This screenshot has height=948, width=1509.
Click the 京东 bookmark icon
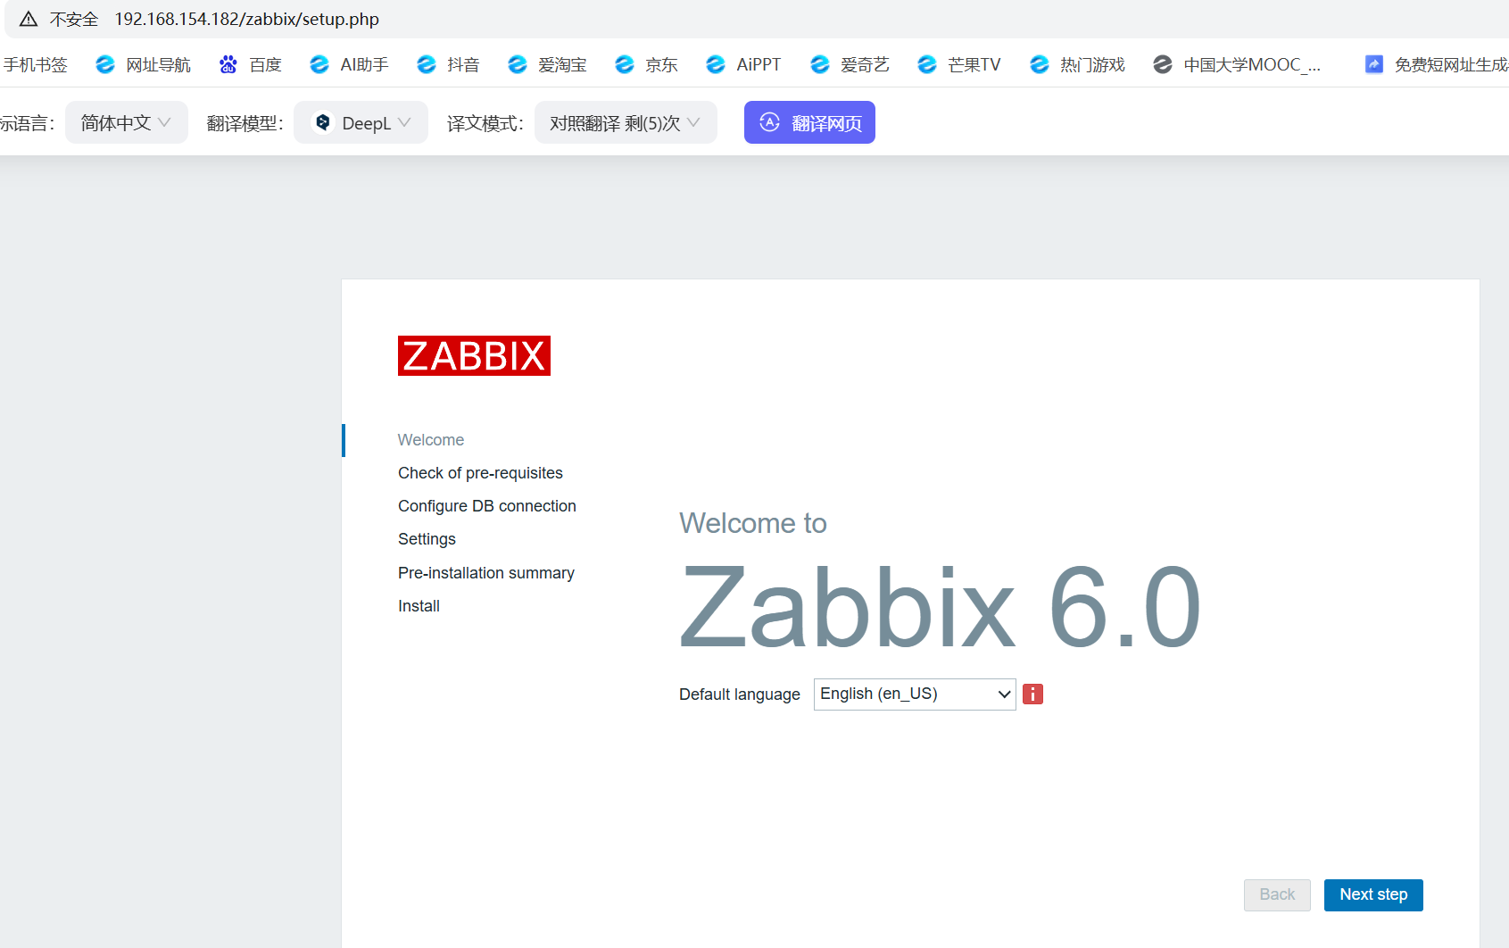(625, 64)
